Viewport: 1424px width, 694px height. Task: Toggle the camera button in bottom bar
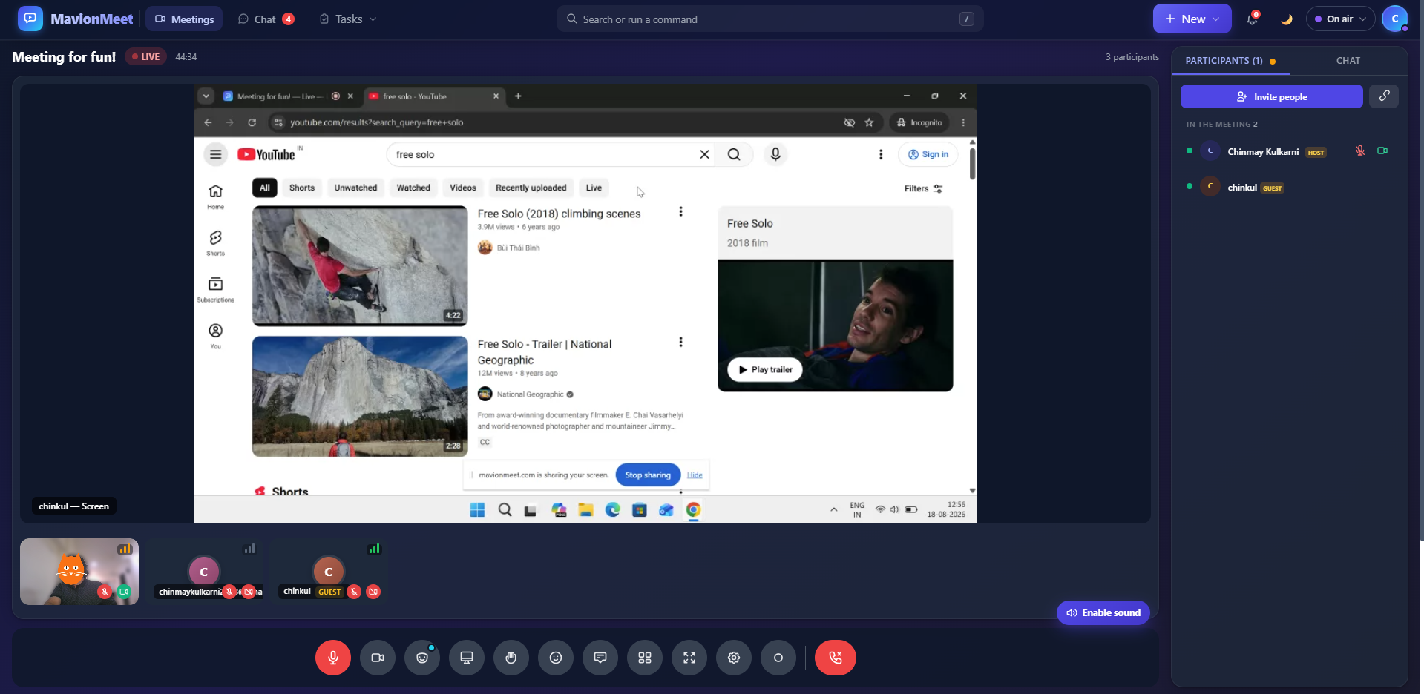pos(378,658)
